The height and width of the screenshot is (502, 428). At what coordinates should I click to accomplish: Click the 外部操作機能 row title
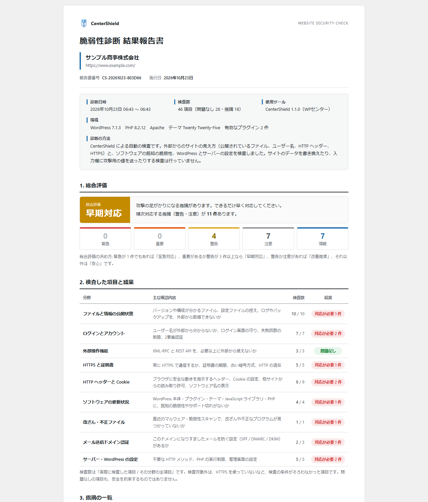(96, 351)
